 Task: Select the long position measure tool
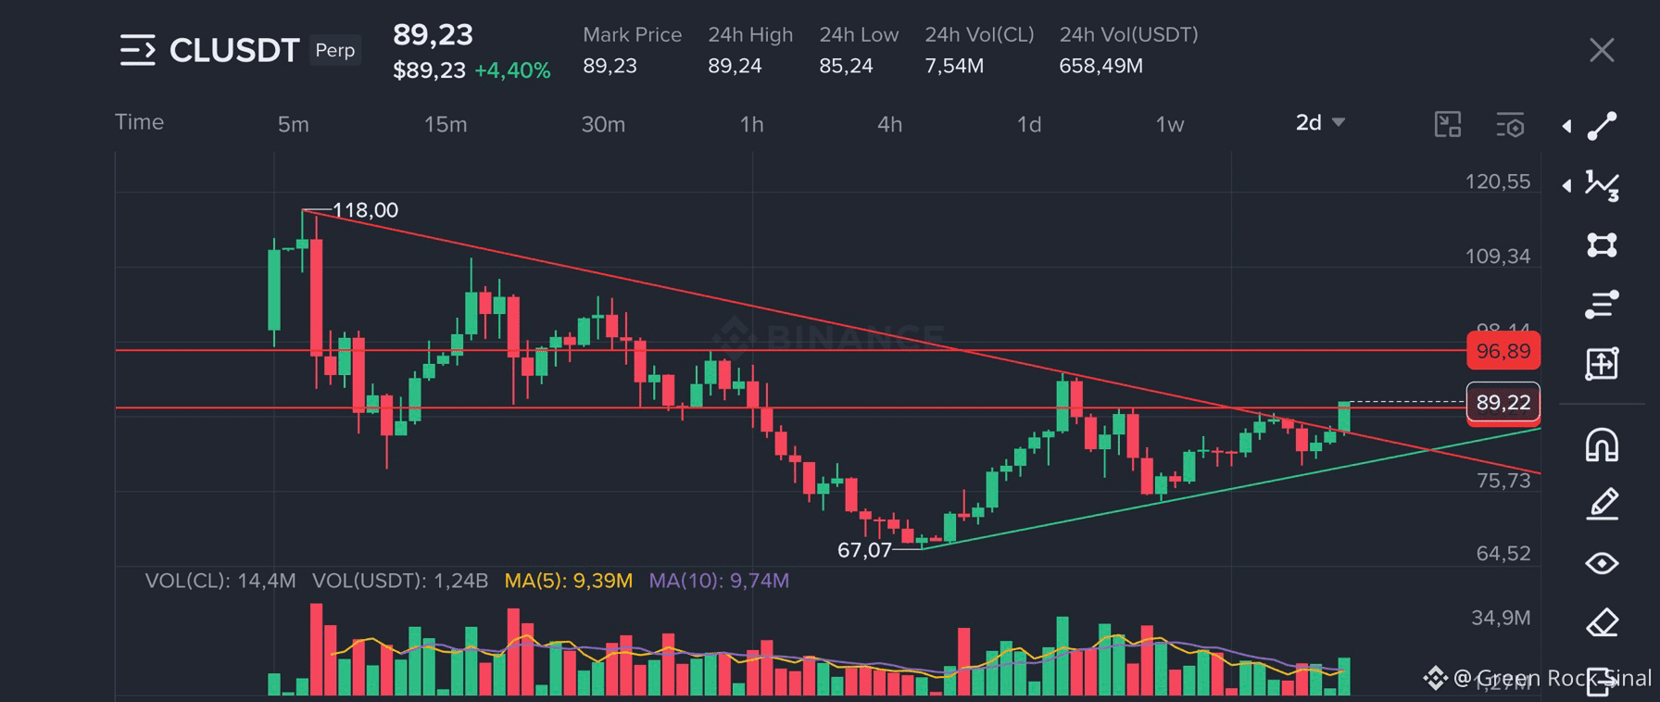[x=1602, y=364]
